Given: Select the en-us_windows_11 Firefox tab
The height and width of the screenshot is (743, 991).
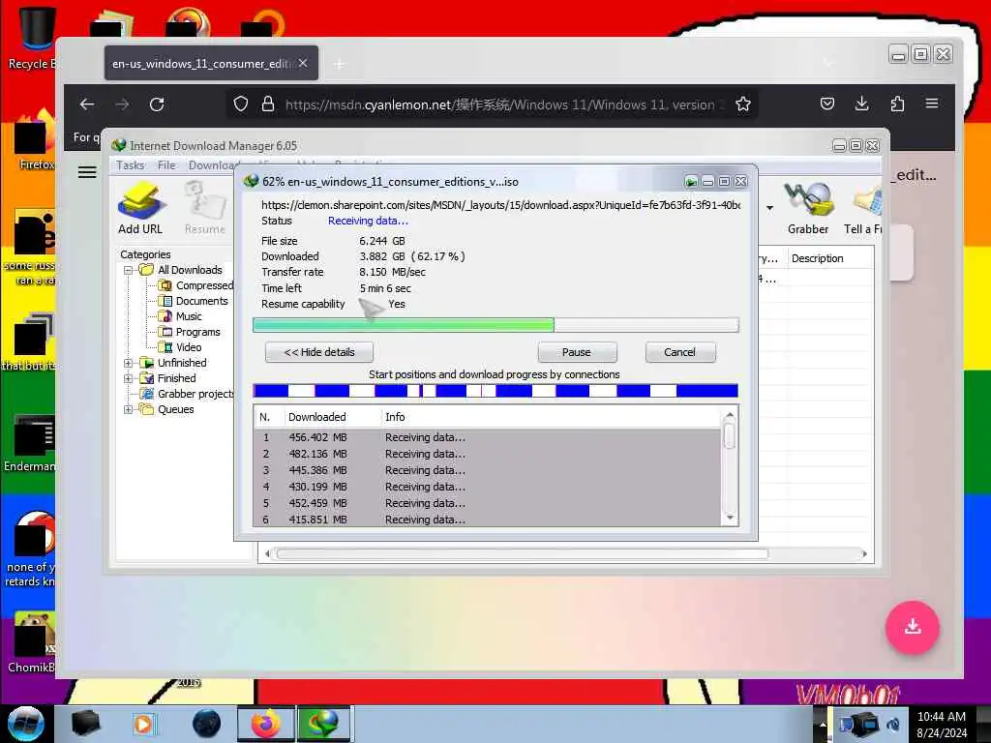Looking at the screenshot, I should pos(211,63).
